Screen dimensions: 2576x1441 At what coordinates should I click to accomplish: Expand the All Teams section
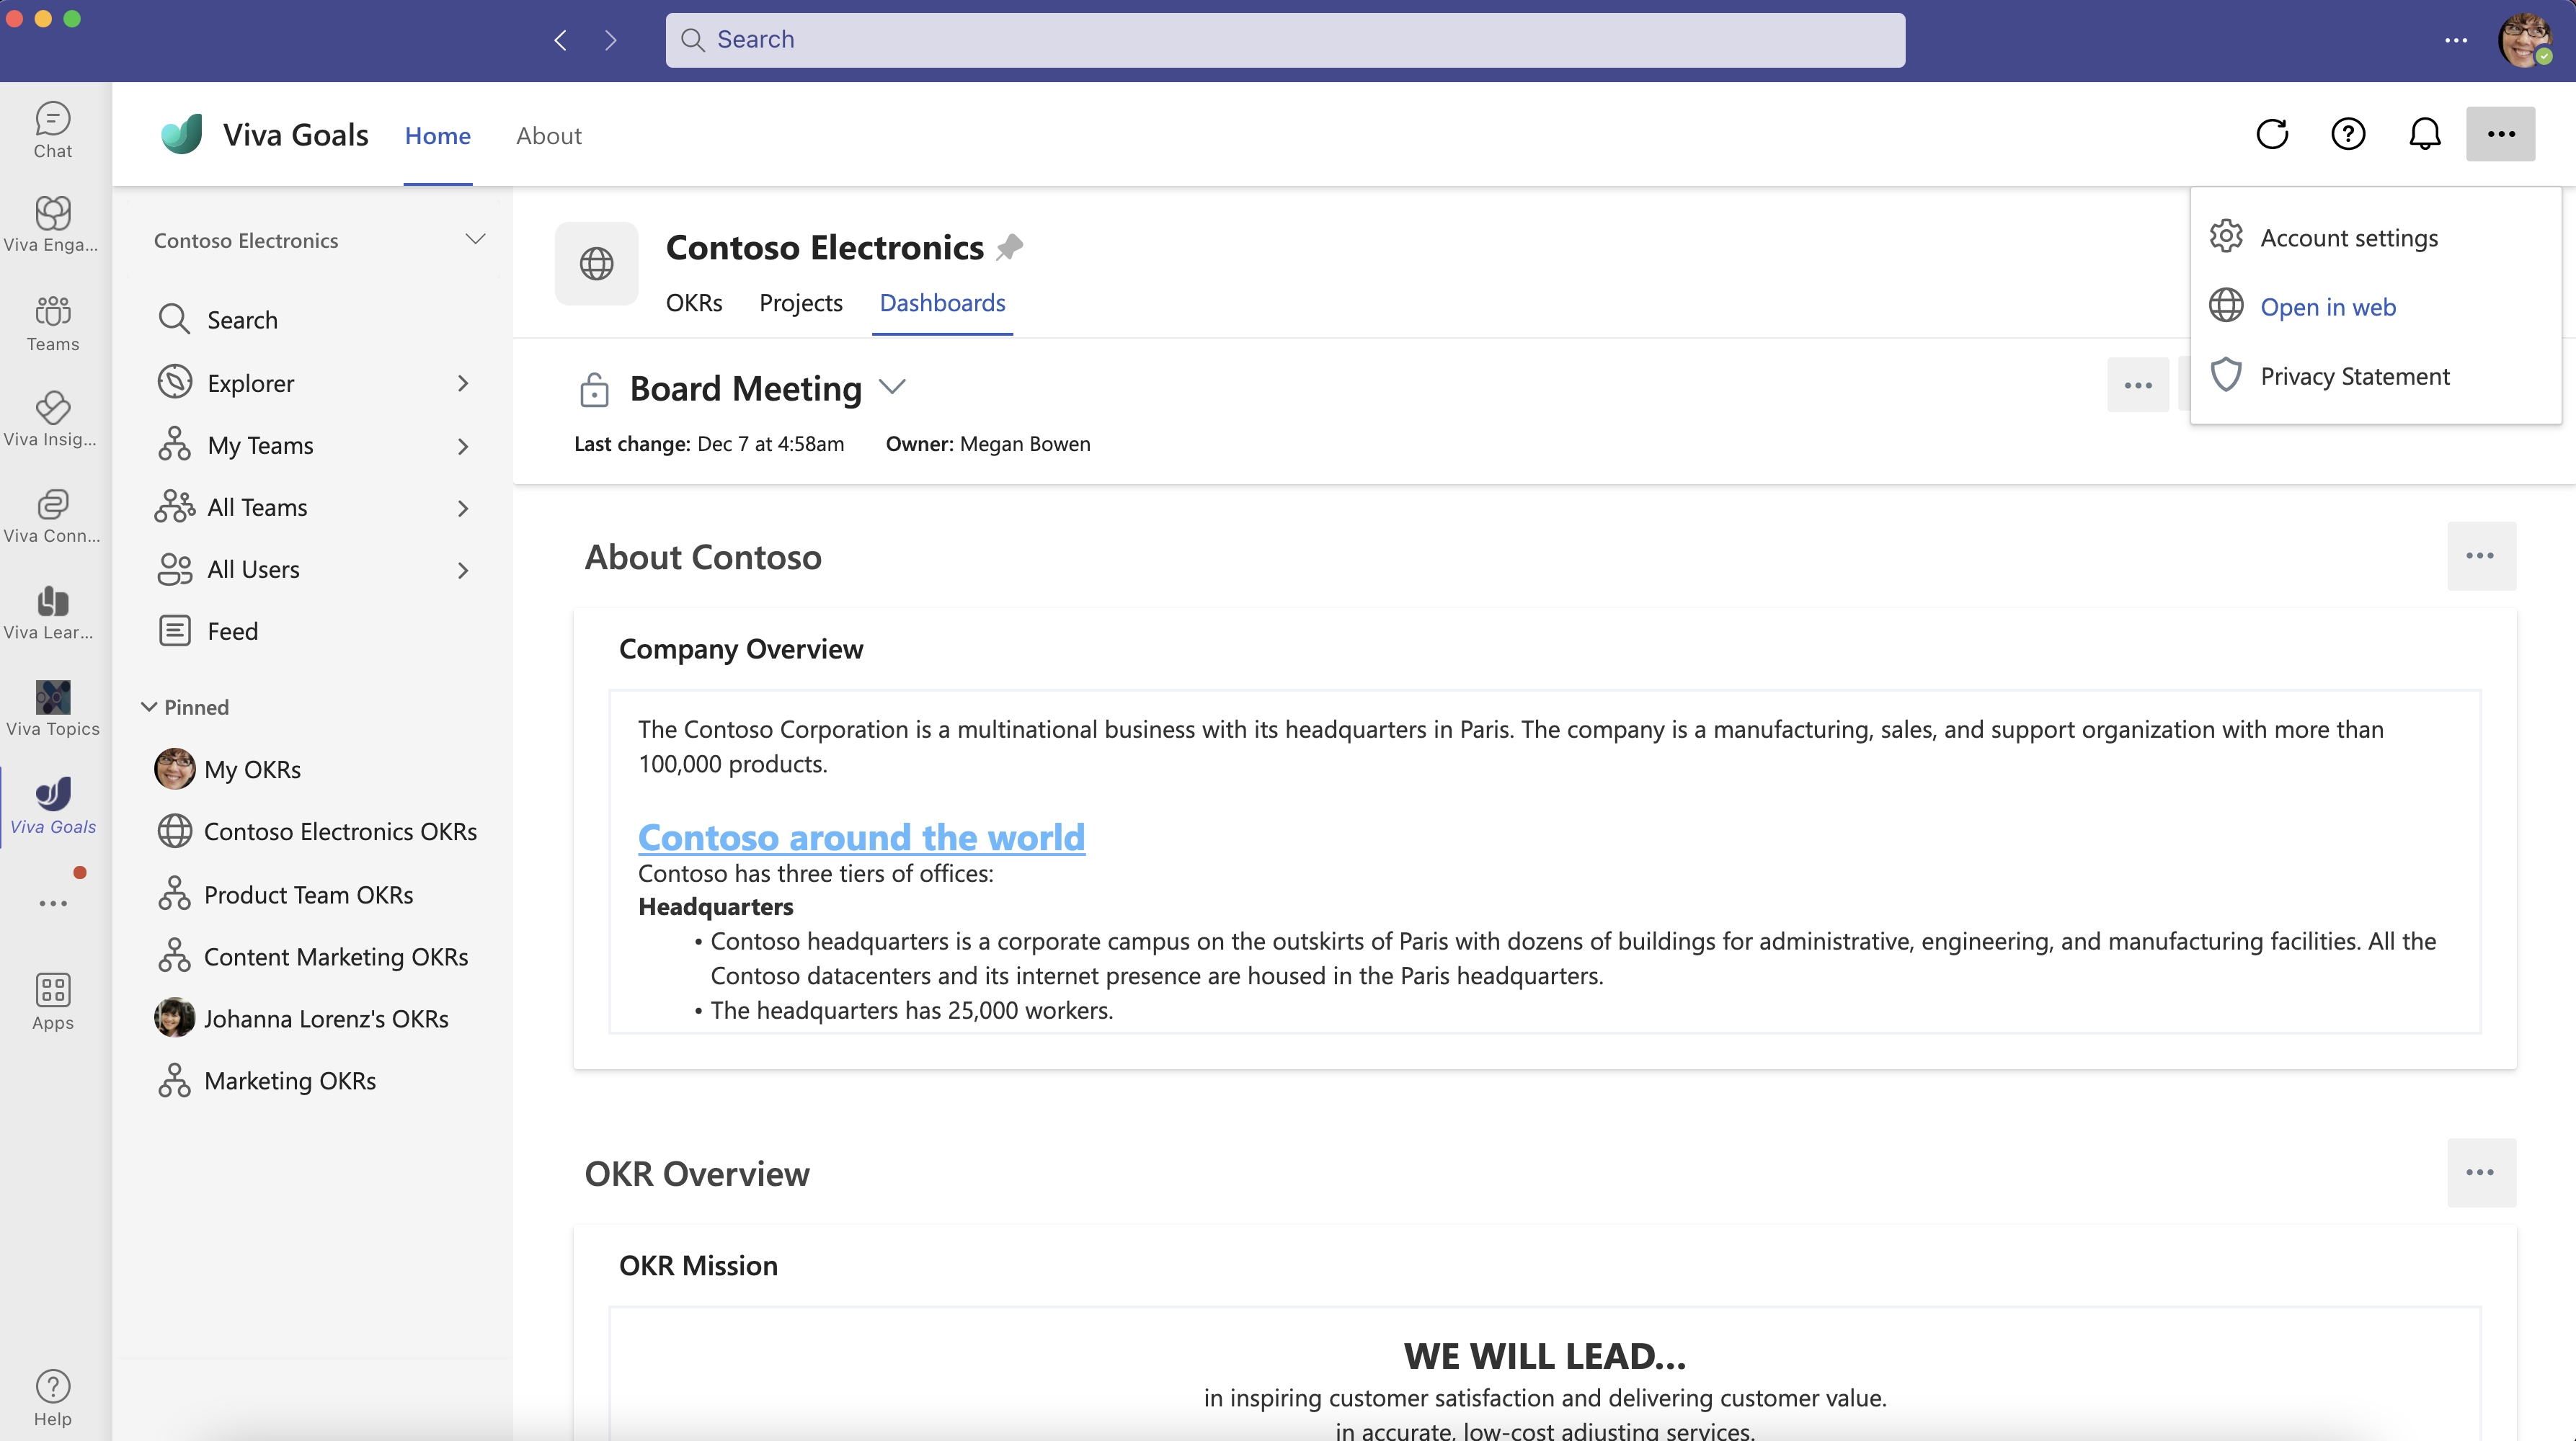coord(463,506)
